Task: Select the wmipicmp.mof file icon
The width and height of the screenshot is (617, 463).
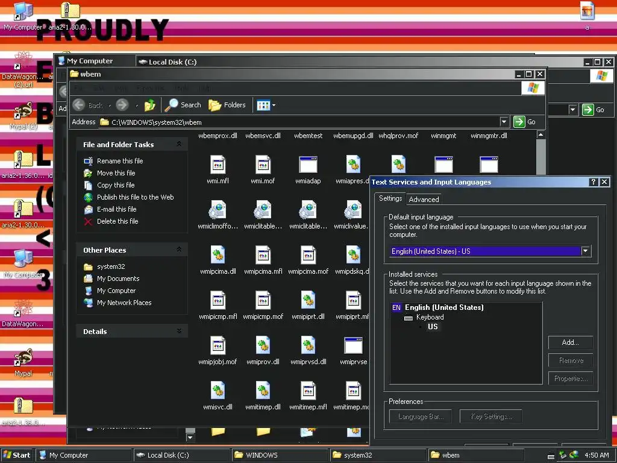Action: click(263, 300)
